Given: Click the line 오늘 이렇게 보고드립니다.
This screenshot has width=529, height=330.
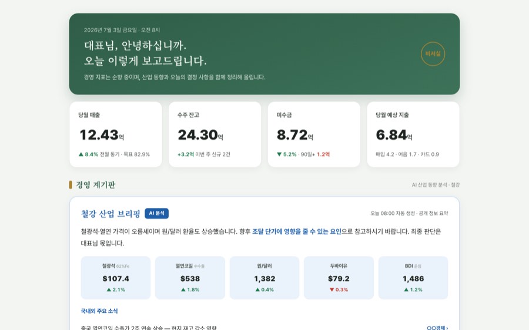Looking at the screenshot, I should tap(145, 60).
